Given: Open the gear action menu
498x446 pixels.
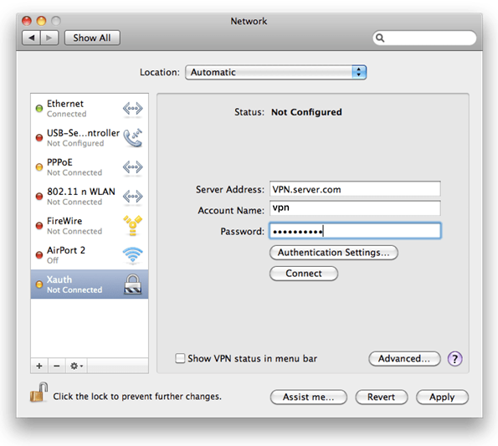Looking at the screenshot, I should coord(76,366).
